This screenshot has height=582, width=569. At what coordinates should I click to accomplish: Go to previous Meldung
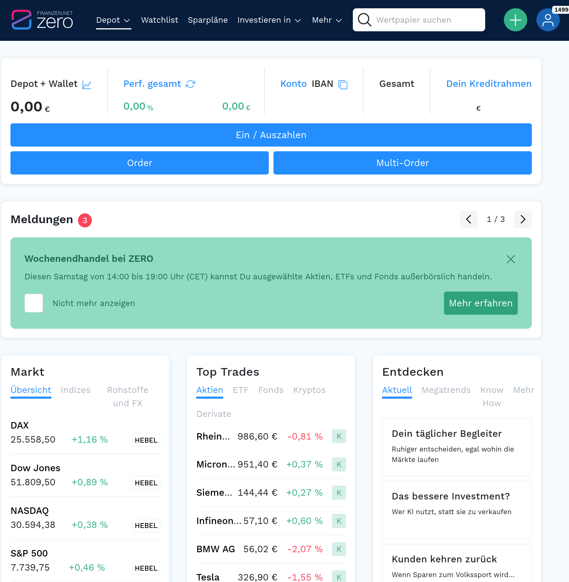pyautogui.click(x=469, y=219)
